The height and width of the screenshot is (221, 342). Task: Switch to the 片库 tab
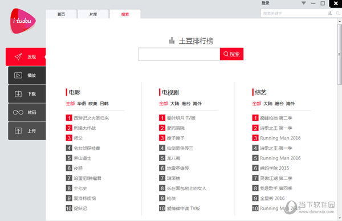93,14
